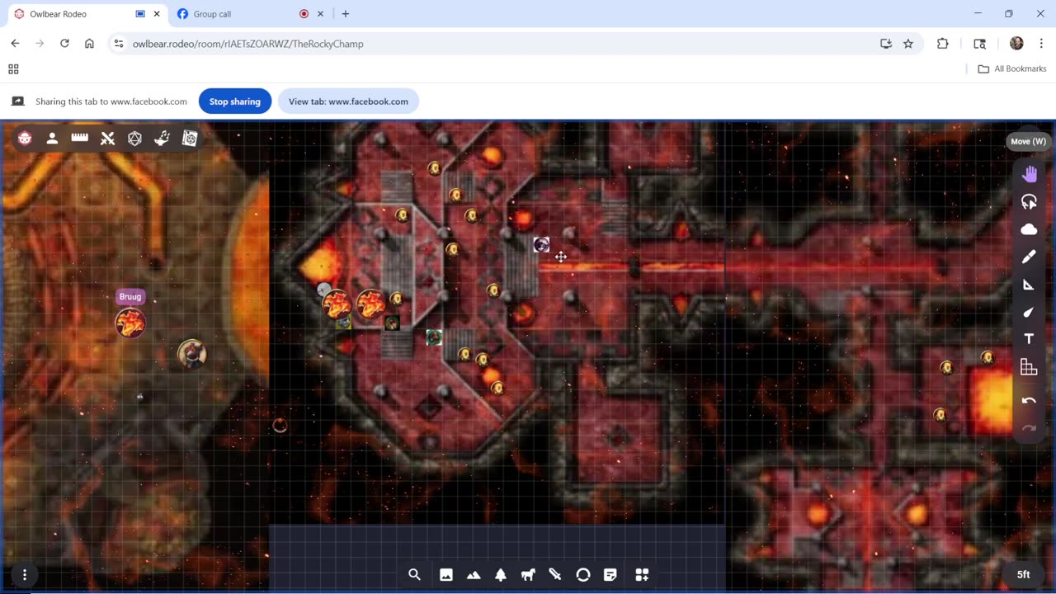
Task: Stop sharing this tab
Action: pos(235,101)
